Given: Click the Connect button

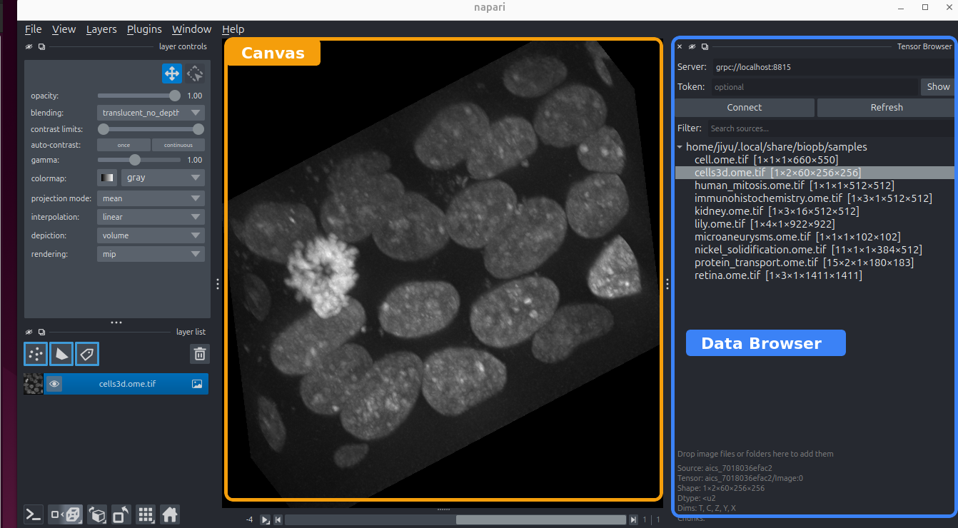Looking at the screenshot, I should click(x=745, y=108).
